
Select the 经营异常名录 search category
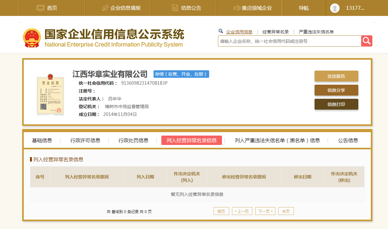275,32
